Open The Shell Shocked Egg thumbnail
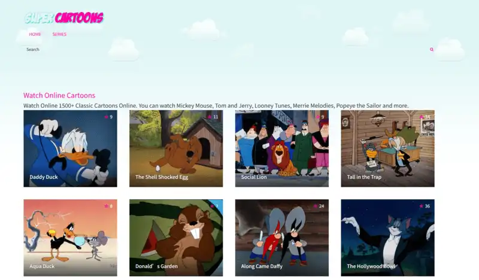This screenshot has height=280, width=479. click(x=176, y=148)
